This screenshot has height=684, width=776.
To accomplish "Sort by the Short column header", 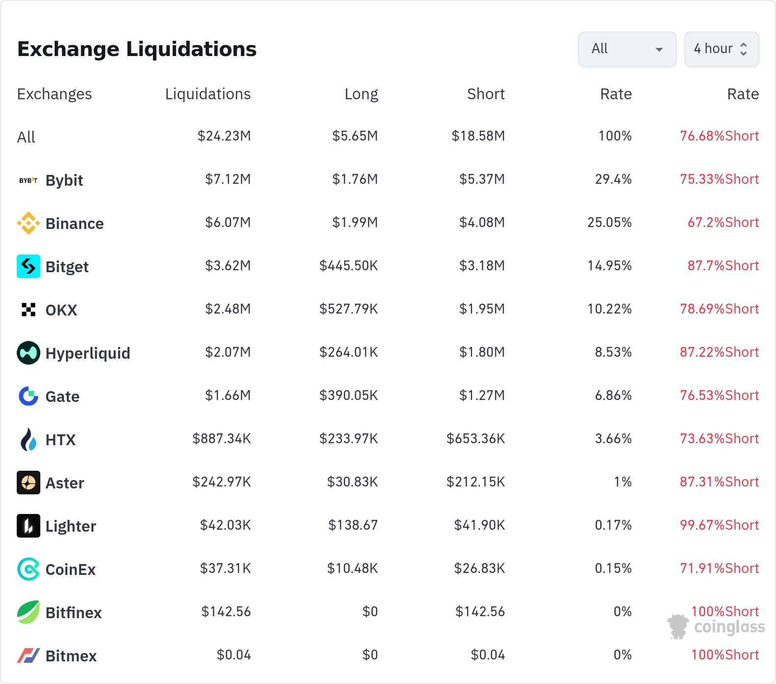I will [485, 94].
